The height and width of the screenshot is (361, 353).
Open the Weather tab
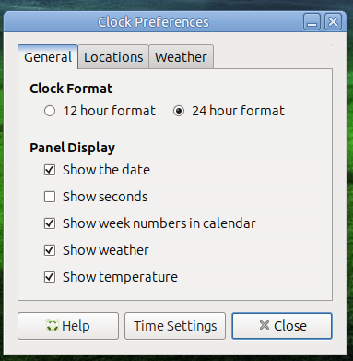(x=181, y=57)
